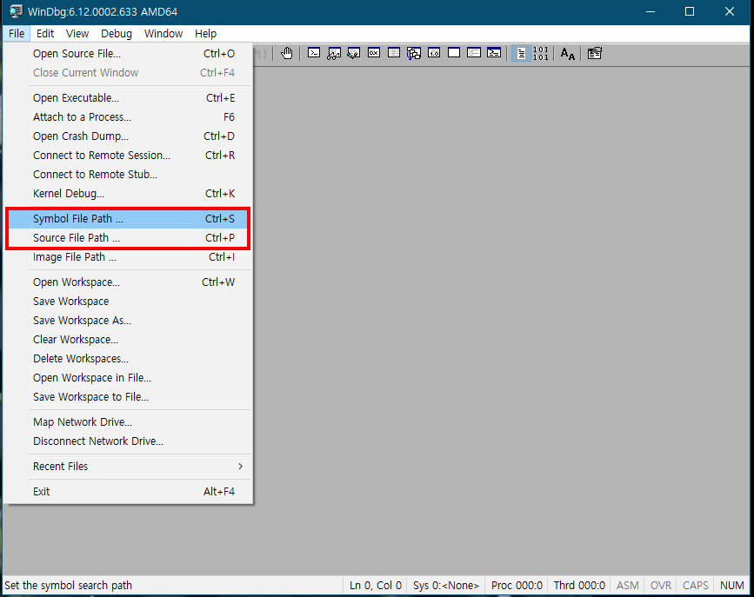Select Symbol File Path ... entry

pyautogui.click(x=128, y=219)
